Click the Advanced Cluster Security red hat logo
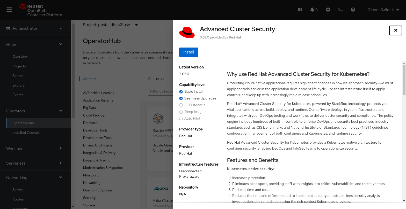Screen dimensions: 406x209 187,33
